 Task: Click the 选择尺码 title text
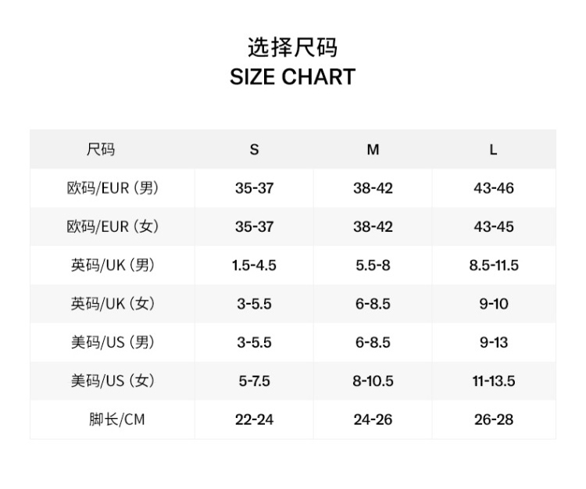(x=292, y=47)
